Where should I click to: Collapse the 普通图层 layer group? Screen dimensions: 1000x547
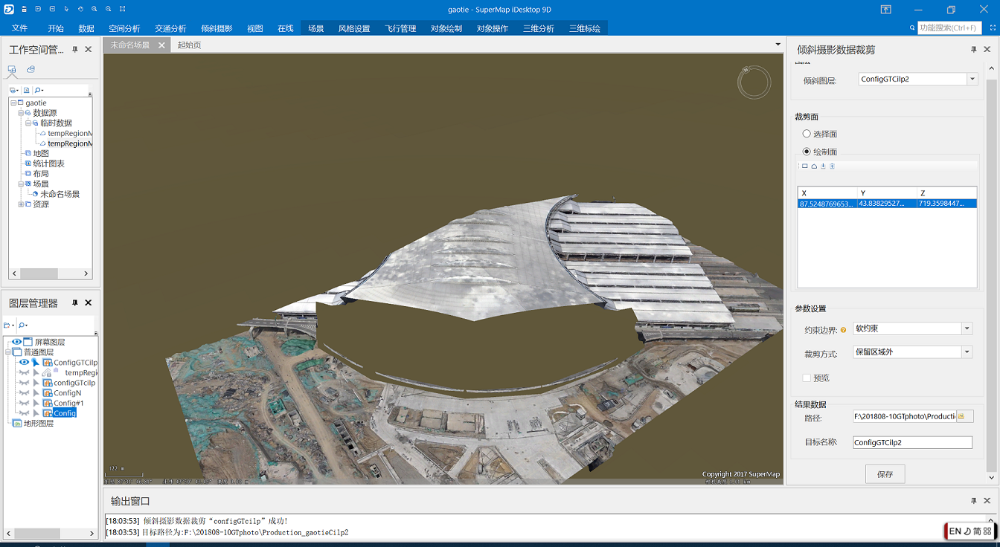point(8,352)
